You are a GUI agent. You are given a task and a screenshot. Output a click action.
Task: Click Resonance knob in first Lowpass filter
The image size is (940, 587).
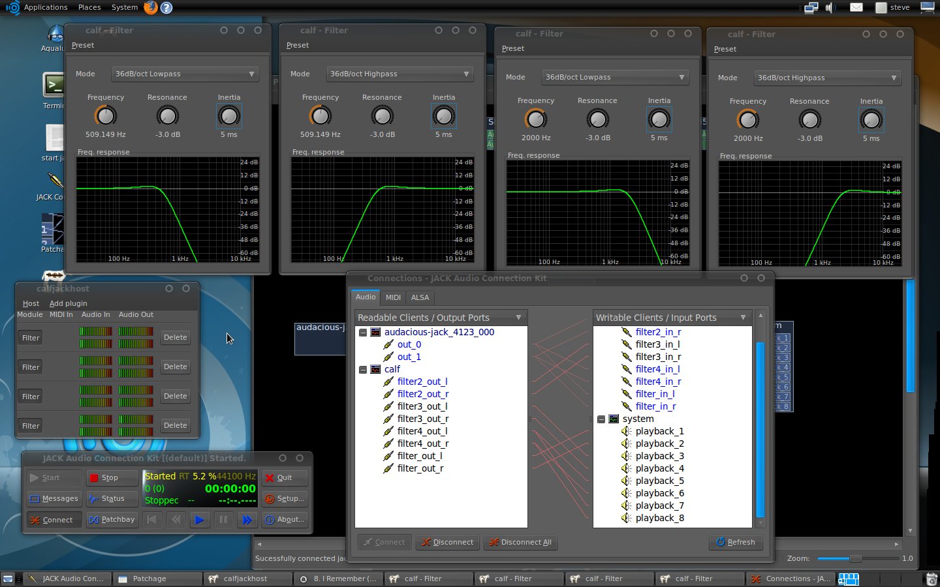(x=168, y=116)
